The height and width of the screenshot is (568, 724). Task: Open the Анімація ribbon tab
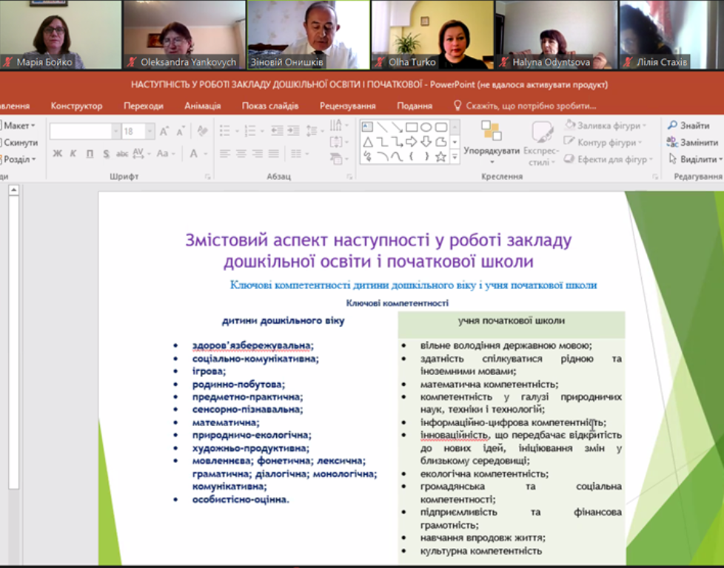[202, 106]
